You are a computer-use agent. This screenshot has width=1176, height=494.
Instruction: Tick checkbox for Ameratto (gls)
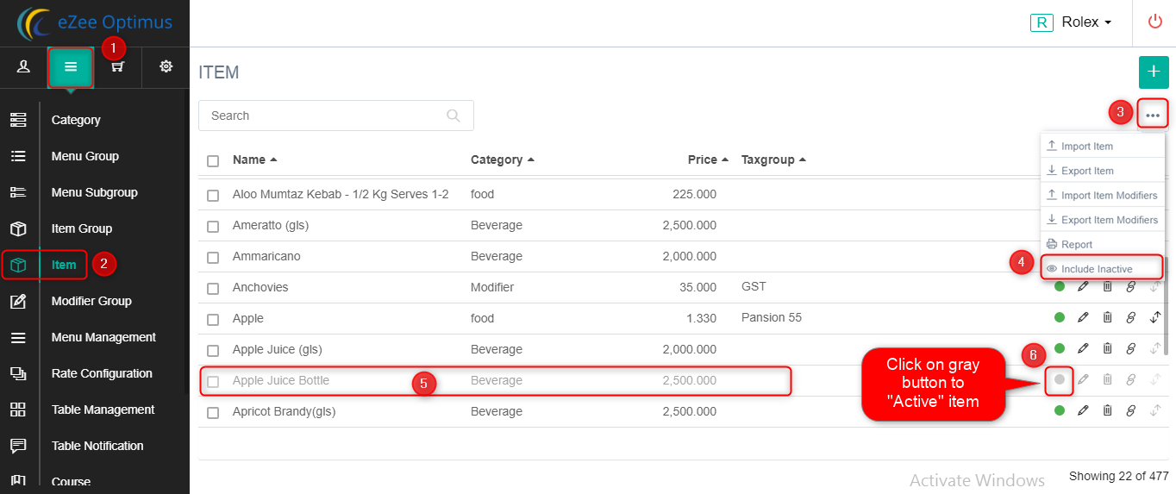click(213, 227)
